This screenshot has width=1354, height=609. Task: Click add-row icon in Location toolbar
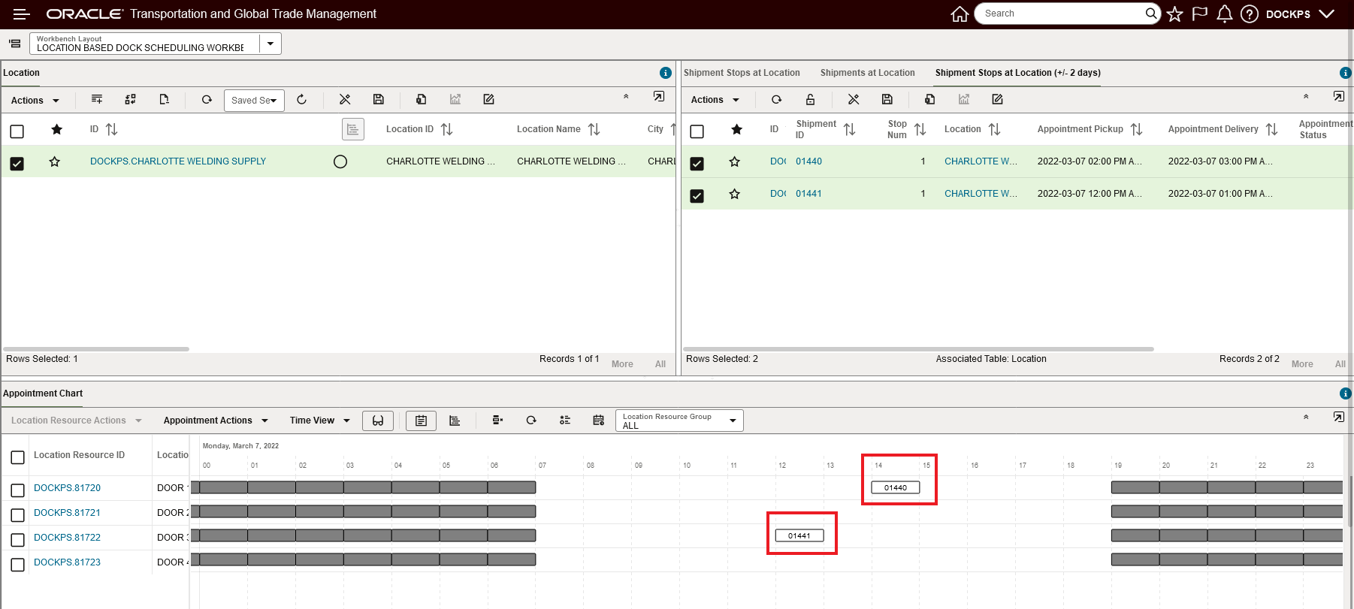click(97, 99)
